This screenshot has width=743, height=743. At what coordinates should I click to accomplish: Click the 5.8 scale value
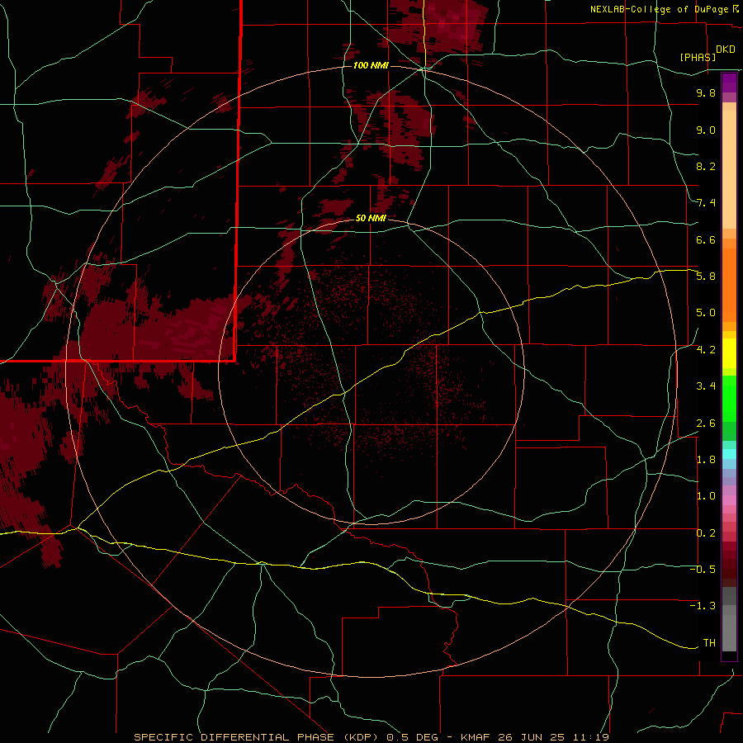[706, 277]
